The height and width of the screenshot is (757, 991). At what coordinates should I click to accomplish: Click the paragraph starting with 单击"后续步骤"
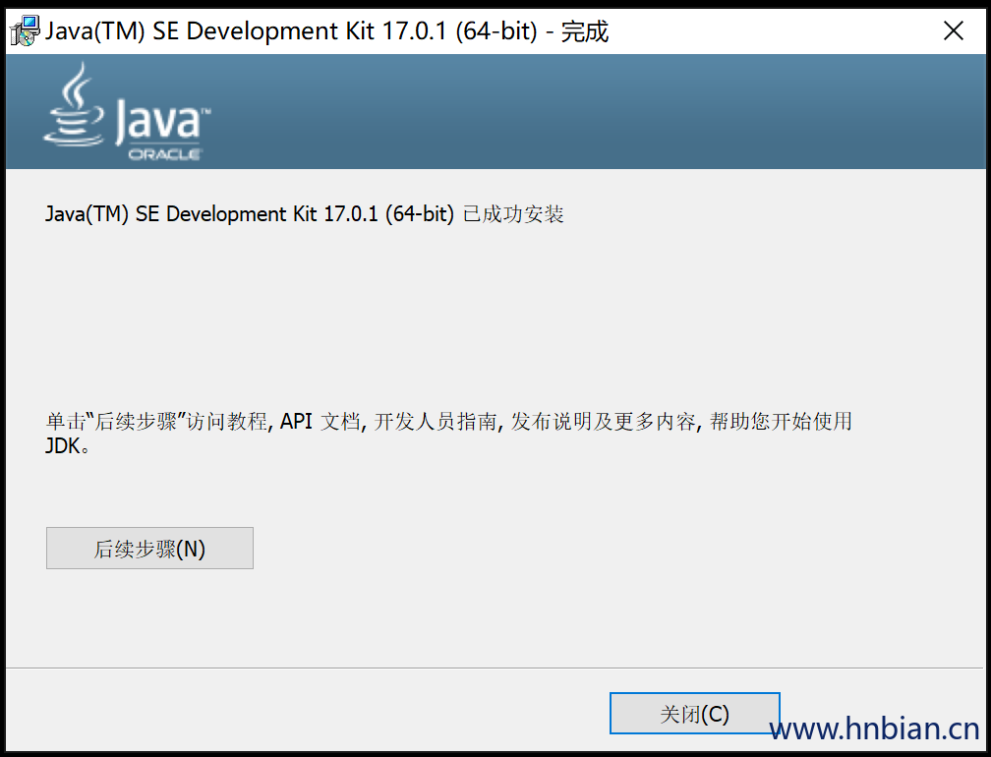(448, 433)
